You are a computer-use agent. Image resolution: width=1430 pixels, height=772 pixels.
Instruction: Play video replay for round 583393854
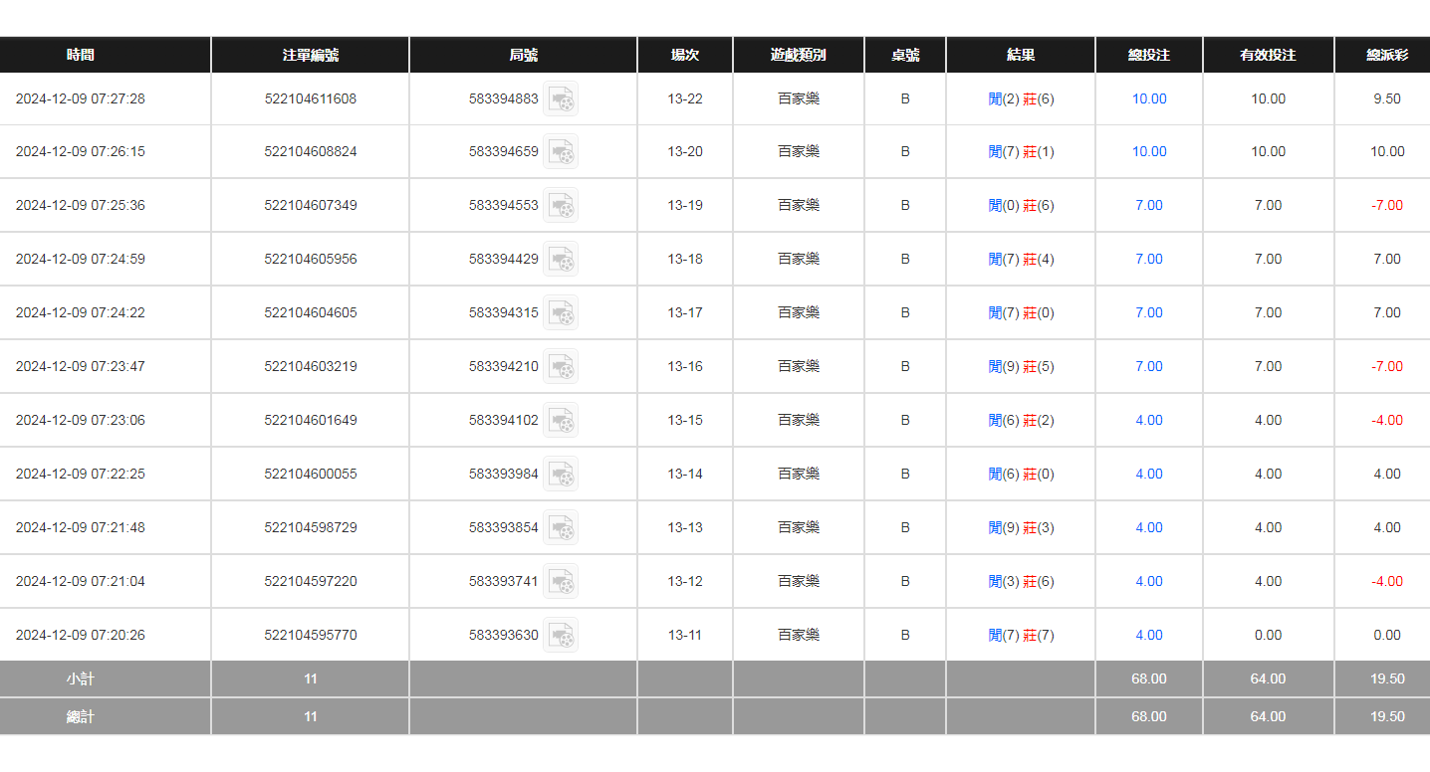pos(561,528)
